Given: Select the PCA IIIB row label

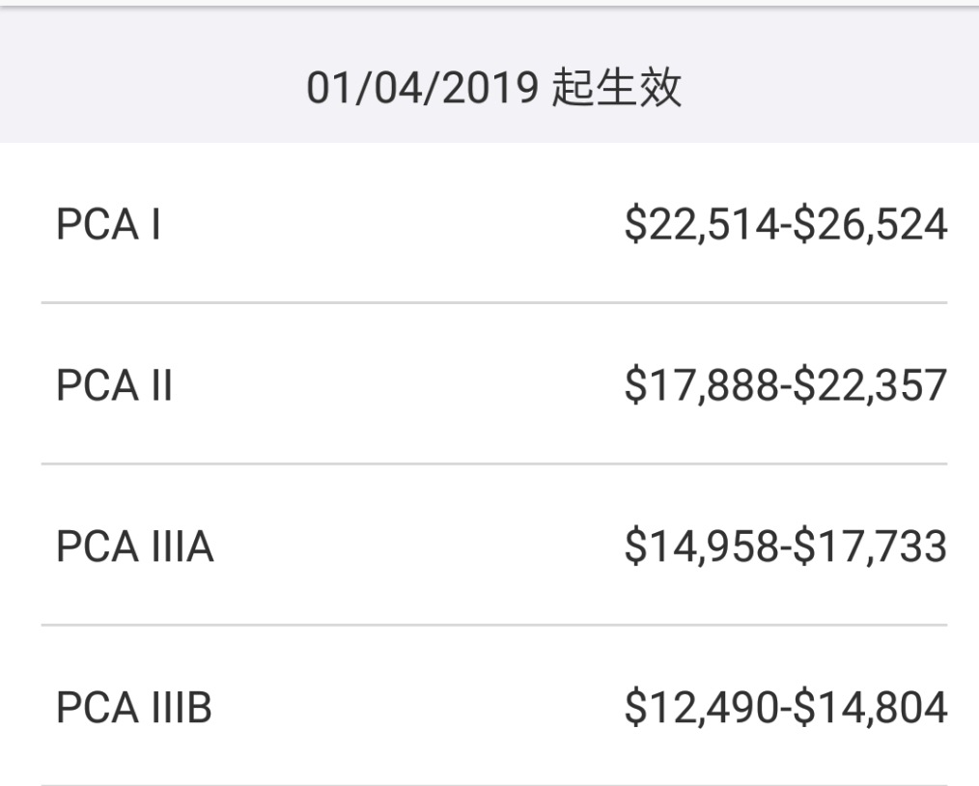Looking at the screenshot, I should 134,707.
